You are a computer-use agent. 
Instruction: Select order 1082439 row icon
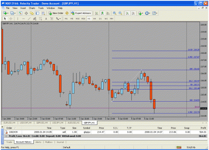pos(6,132)
